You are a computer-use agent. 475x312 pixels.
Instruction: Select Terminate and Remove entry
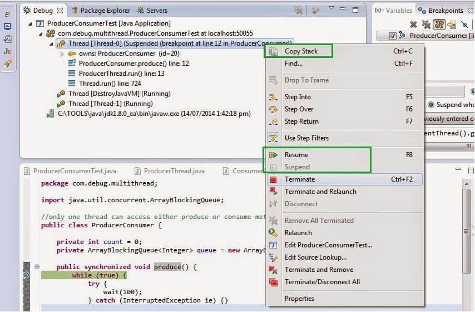[x=344, y=270]
